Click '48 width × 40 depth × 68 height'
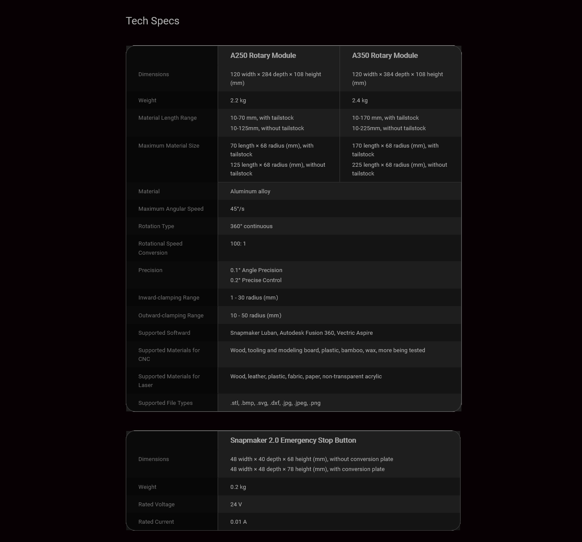 (312, 459)
